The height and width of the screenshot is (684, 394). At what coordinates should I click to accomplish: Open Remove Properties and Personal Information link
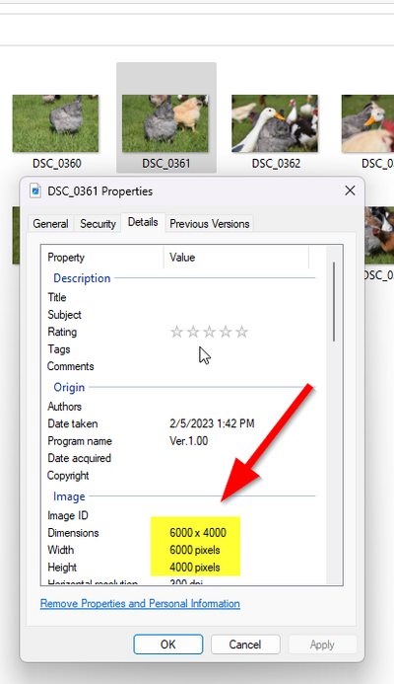[x=140, y=603]
